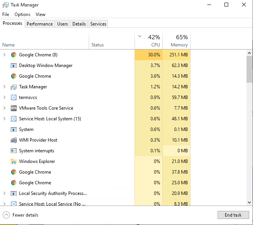Click the Fewer details circle arrow icon
The width and height of the screenshot is (253, 225).
click(6, 215)
